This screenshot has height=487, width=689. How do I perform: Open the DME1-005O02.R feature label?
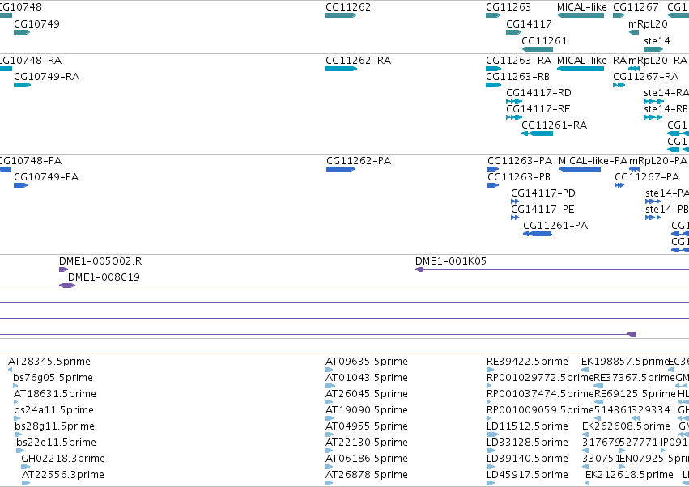point(100,261)
